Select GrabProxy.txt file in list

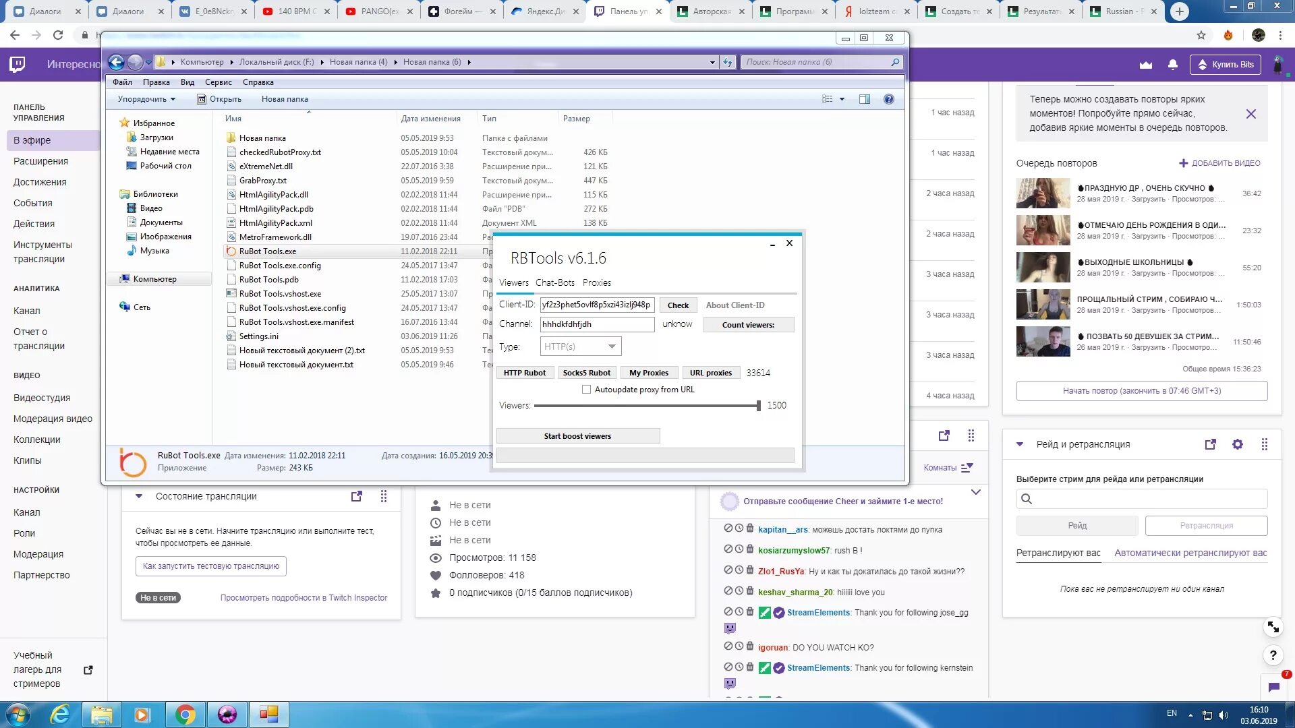[262, 181]
